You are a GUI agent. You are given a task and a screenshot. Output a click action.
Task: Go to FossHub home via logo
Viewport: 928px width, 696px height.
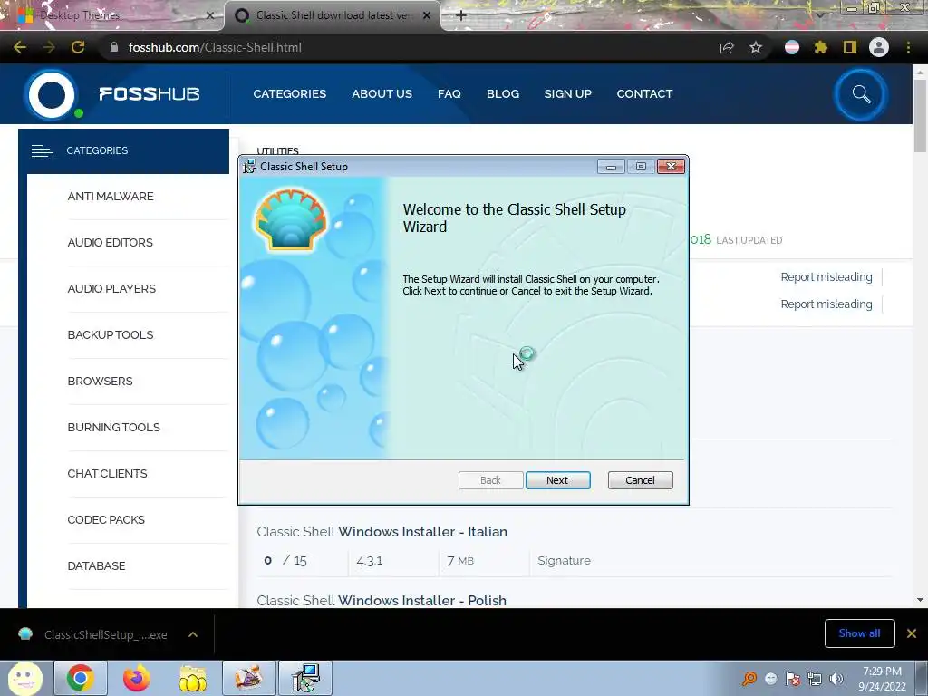[112, 94]
